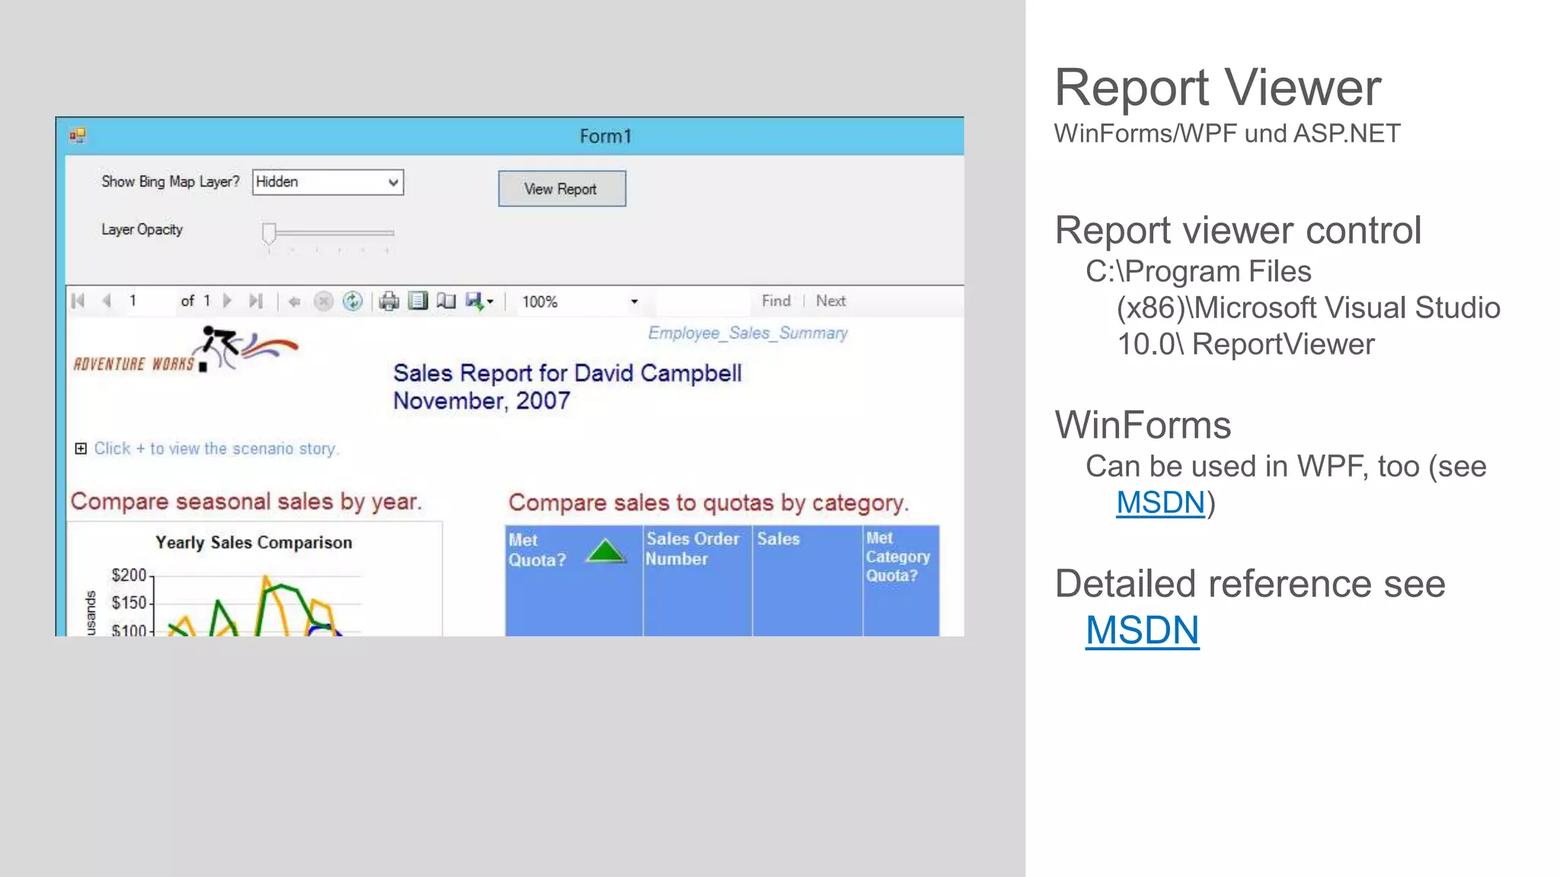This screenshot has height=877, width=1560.
Task: Click Form1 window icon
Action: (x=78, y=136)
